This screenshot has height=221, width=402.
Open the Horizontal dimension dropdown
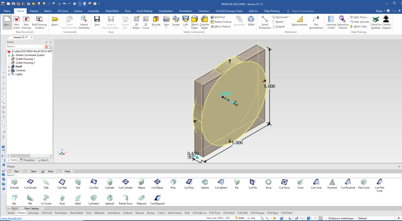[x=289, y=17]
